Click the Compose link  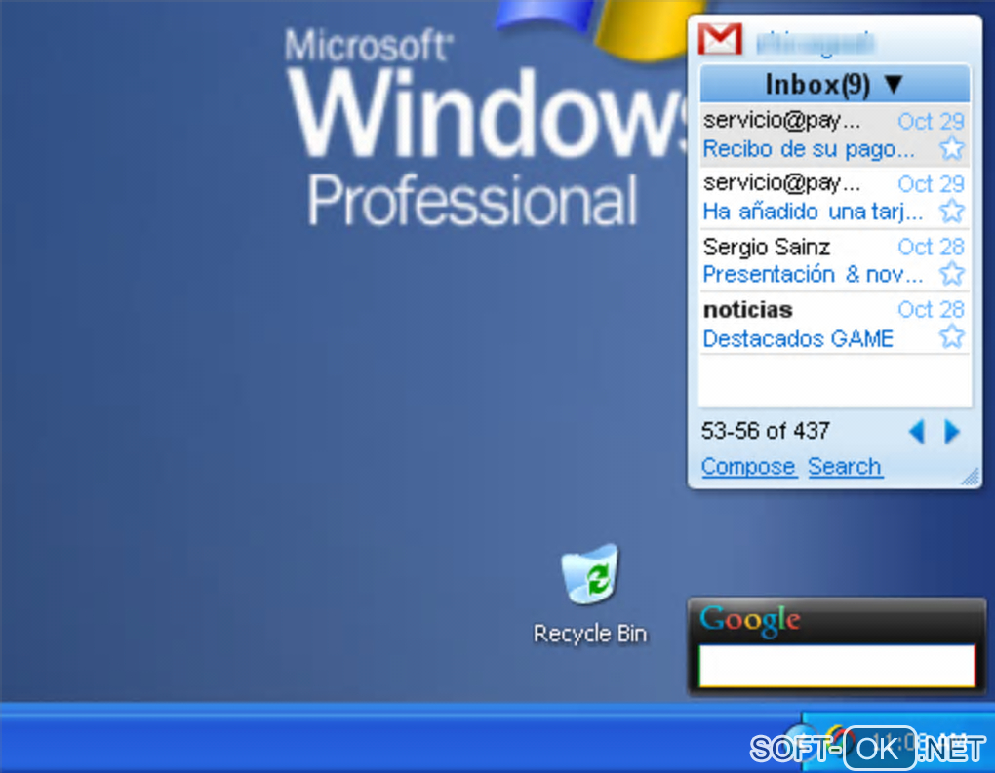(748, 467)
